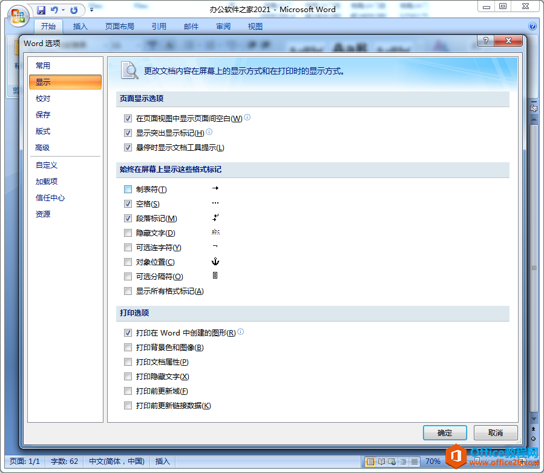Enable Show all formatting marks checkbox
Screen dimensions: 544x473
pyautogui.click(x=128, y=291)
